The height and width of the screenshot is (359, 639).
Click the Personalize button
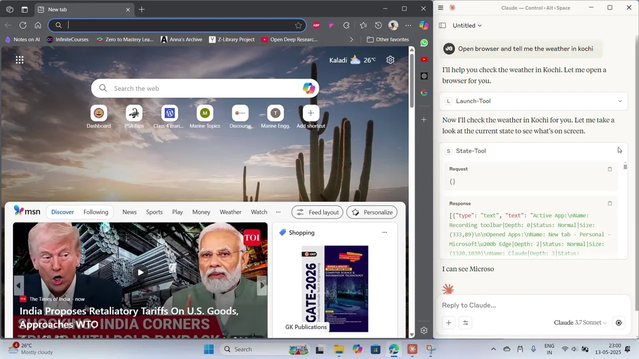372,212
